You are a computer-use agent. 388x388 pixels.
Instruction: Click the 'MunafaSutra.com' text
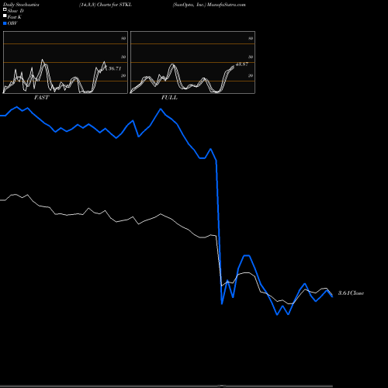227,5
